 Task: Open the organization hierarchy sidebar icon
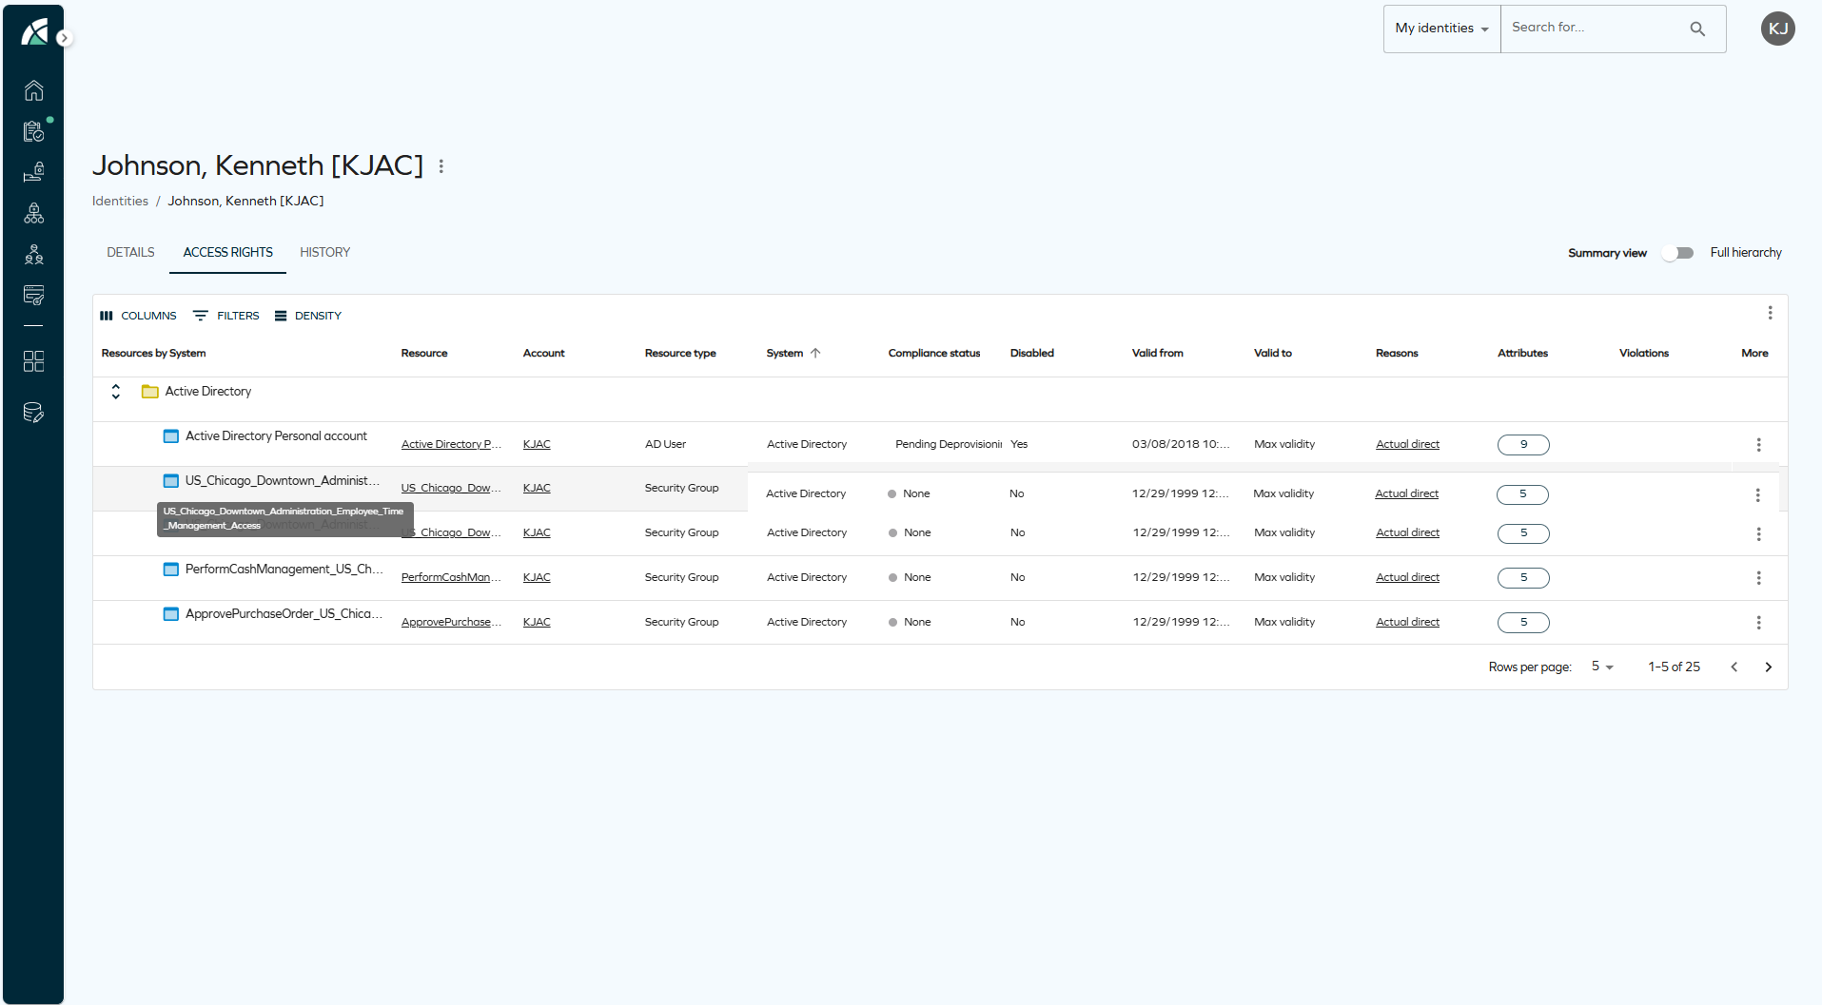click(x=33, y=213)
